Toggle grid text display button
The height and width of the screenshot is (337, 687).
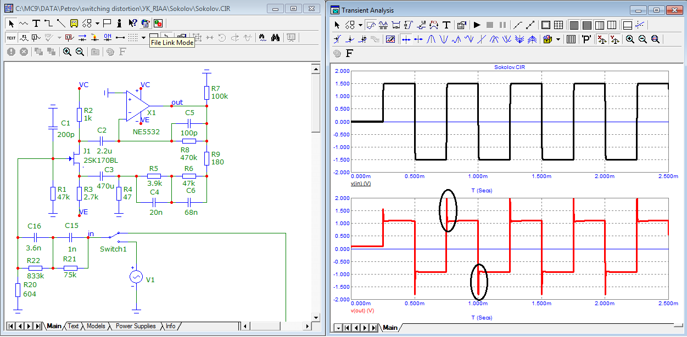click(11, 37)
